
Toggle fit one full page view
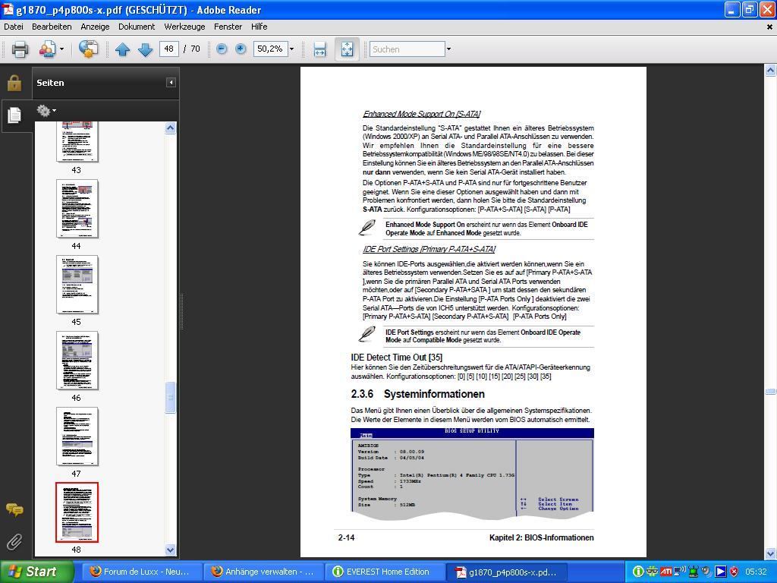347,49
